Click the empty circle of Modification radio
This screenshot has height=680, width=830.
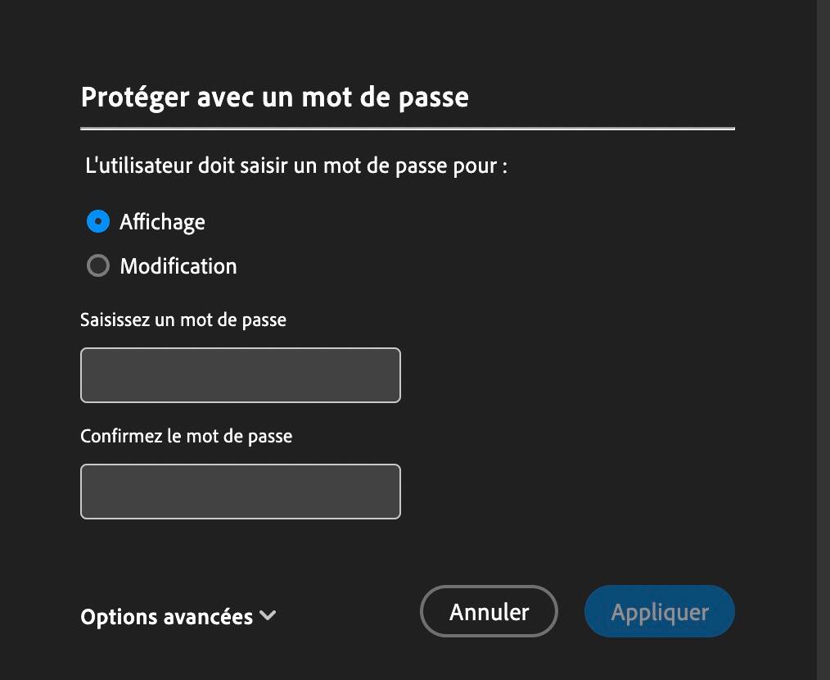tap(98, 266)
